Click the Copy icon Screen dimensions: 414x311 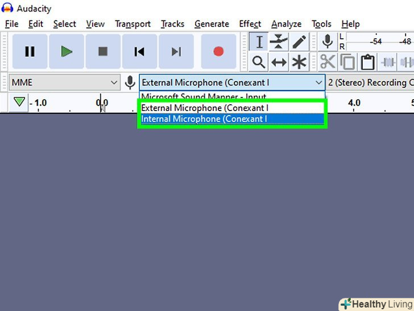point(347,62)
